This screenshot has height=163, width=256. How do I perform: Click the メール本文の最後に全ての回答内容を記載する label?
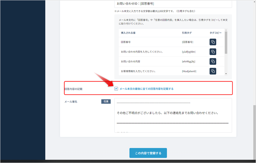coord(147,89)
